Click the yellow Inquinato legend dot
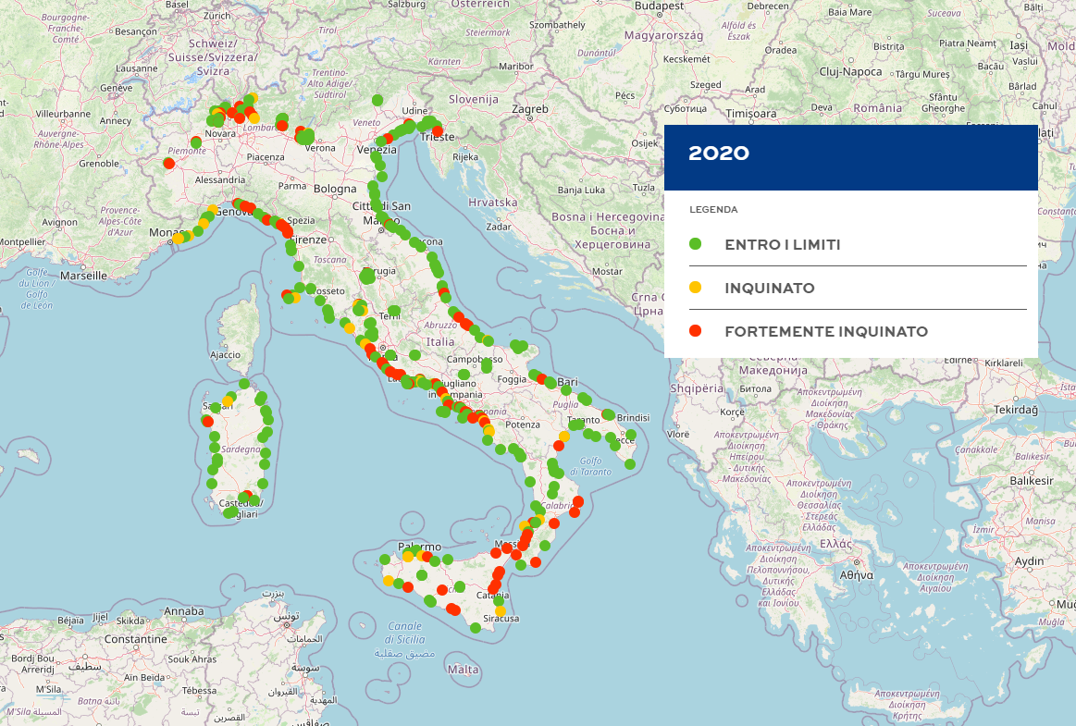This screenshot has height=726, width=1076. pyautogui.click(x=696, y=288)
